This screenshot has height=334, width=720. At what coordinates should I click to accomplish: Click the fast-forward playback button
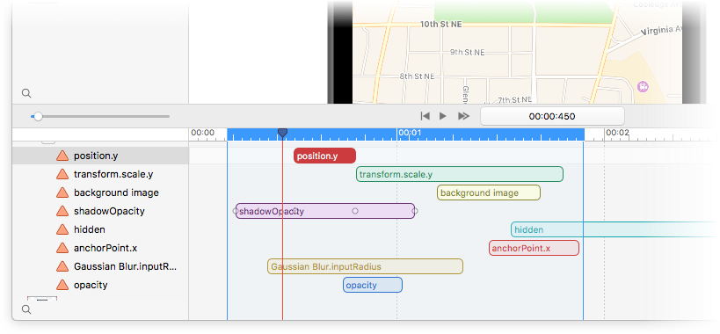[464, 116]
